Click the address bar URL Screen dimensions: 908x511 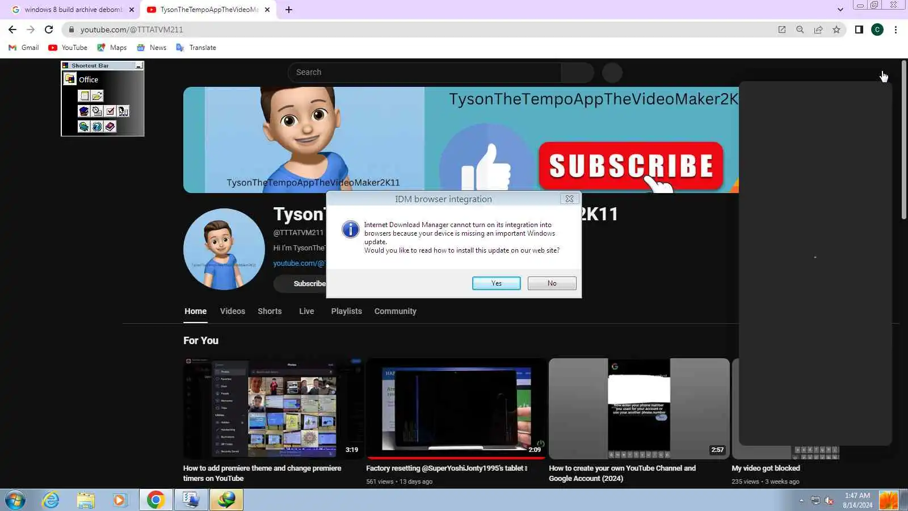tap(132, 30)
